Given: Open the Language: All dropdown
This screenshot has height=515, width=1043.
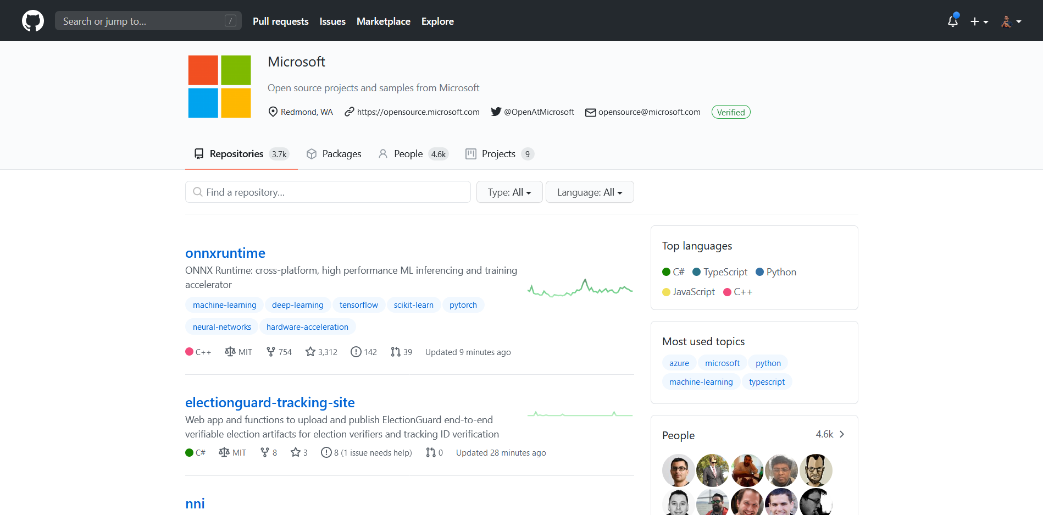Looking at the screenshot, I should [590, 192].
